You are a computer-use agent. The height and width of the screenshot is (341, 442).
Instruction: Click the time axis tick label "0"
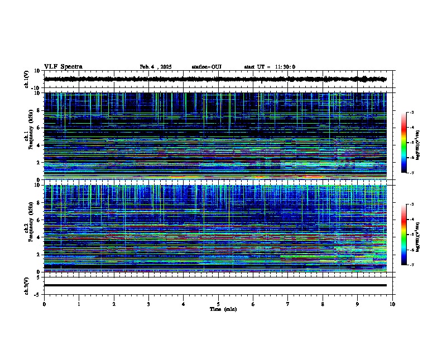click(44, 304)
